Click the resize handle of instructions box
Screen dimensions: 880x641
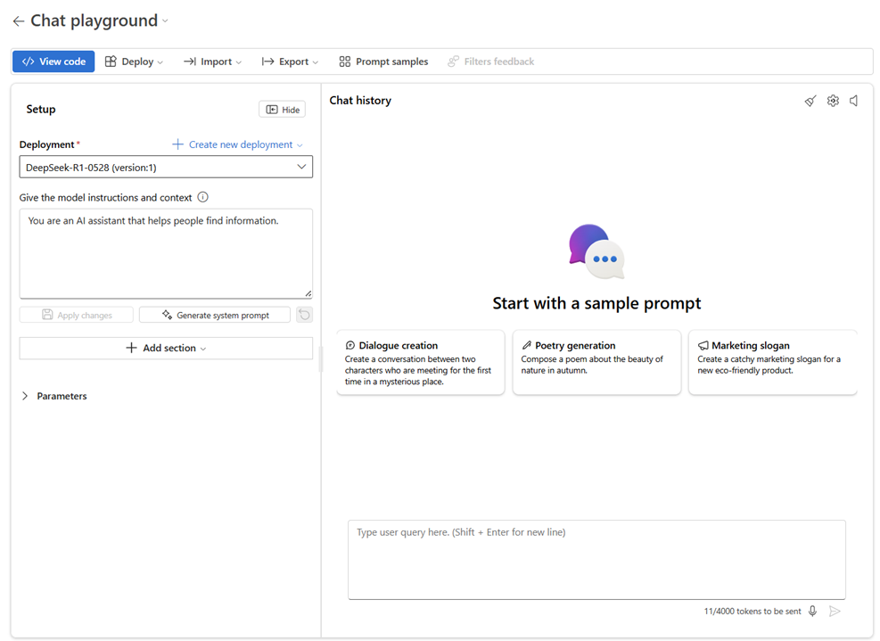click(x=308, y=293)
